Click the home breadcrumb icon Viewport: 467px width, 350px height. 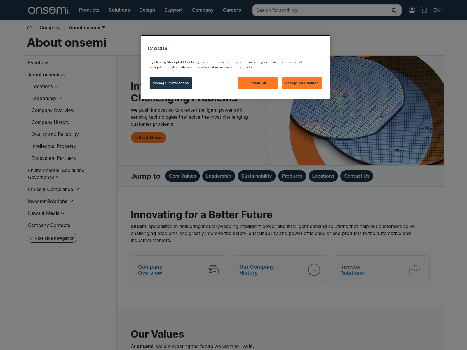(x=29, y=27)
